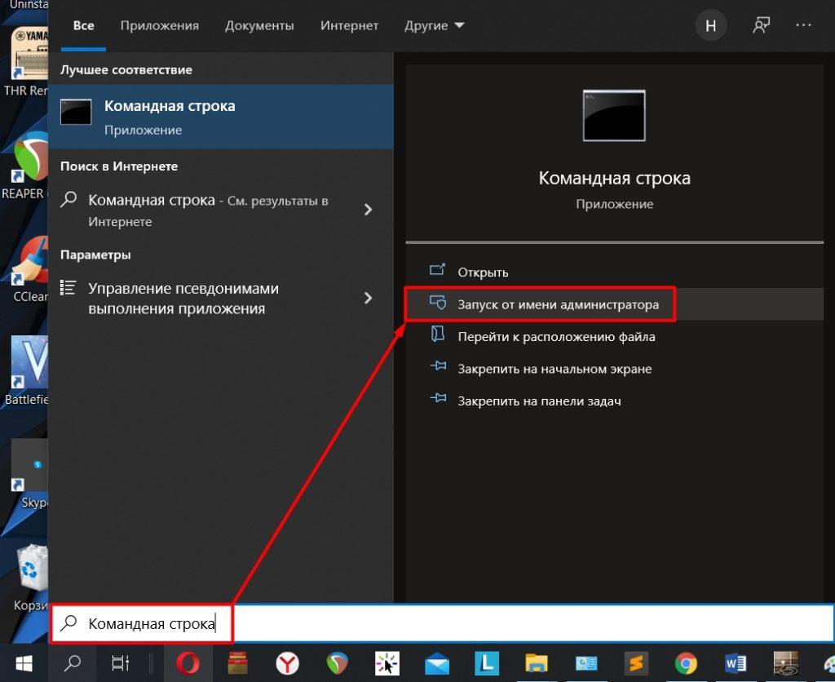The image size is (835, 682).
Task: Click the Открыть action icon
Action: pyautogui.click(x=438, y=269)
